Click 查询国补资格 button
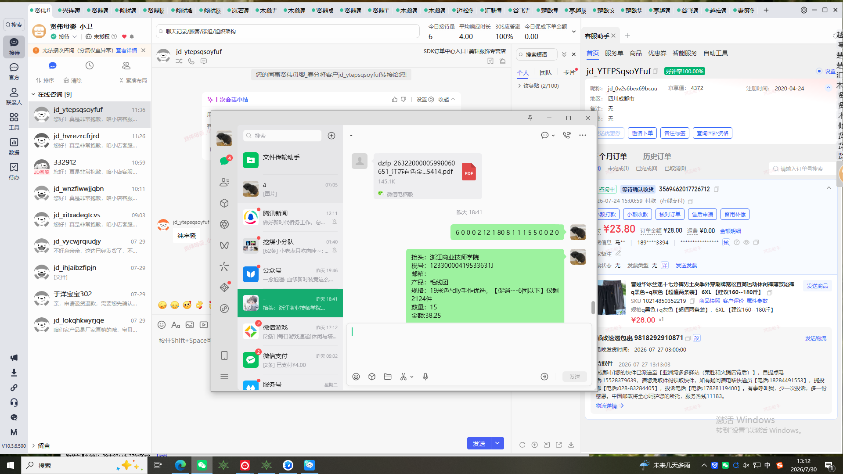The width and height of the screenshot is (843, 474). [x=713, y=133]
